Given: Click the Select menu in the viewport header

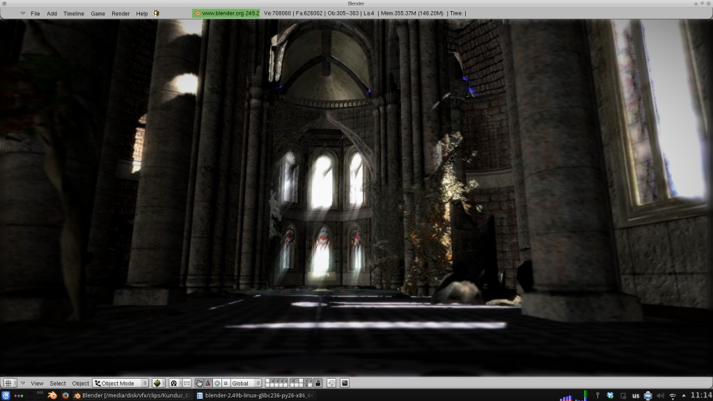Looking at the screenshot, I should [56, 383].
